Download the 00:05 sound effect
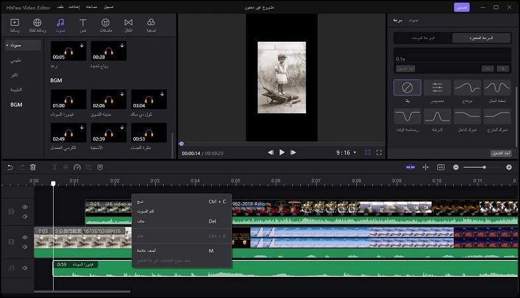The width and height of the screenshot is (520, 298). pos(82,46)
